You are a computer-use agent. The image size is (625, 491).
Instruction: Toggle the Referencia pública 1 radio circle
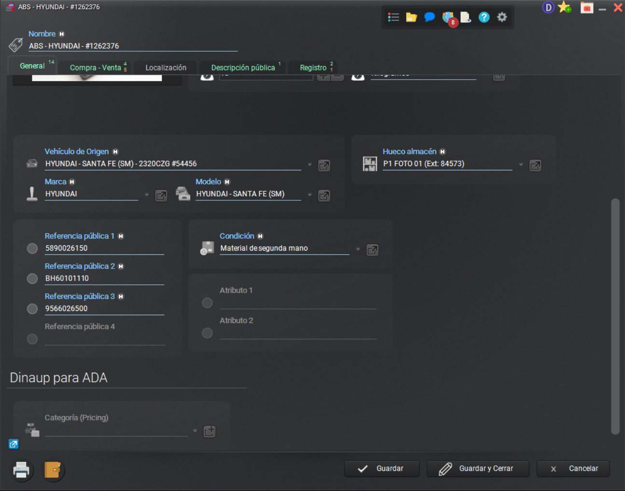(x=32, y=249)
